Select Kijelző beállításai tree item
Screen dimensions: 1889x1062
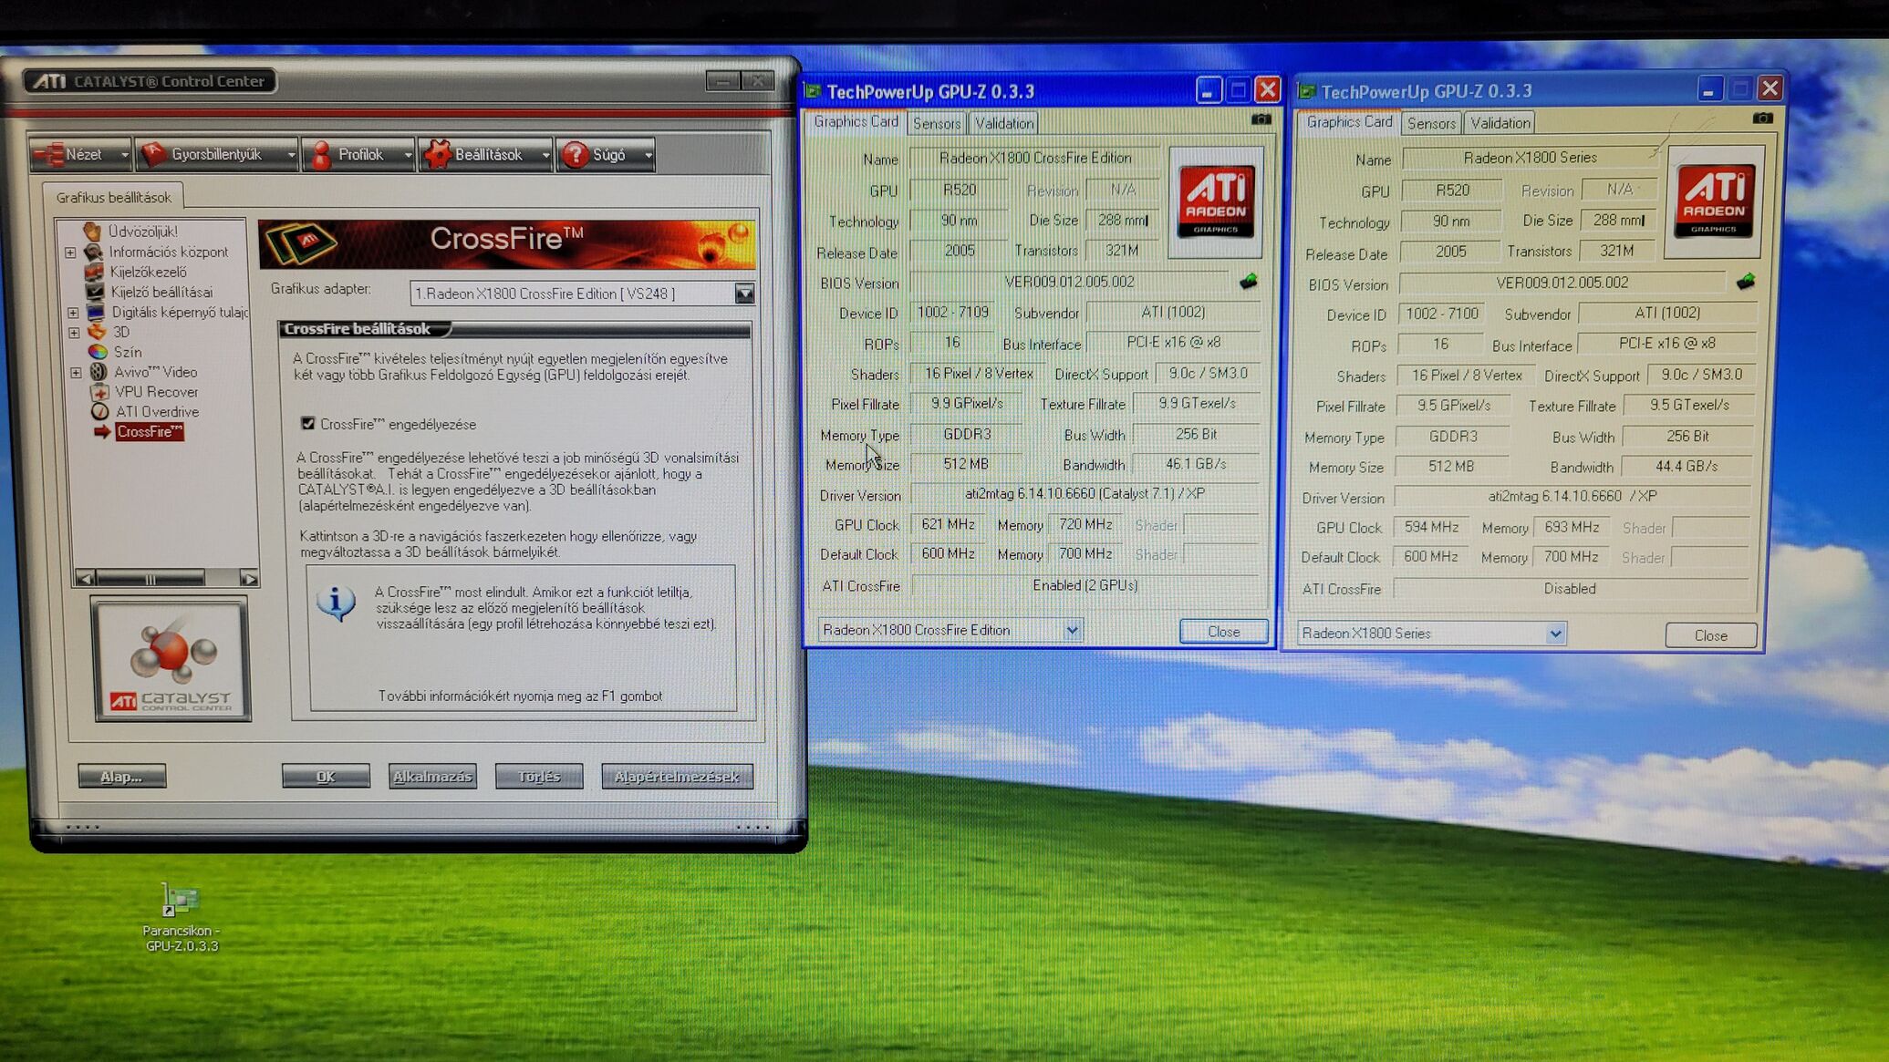pyautogui.click(x=161, y=292)
